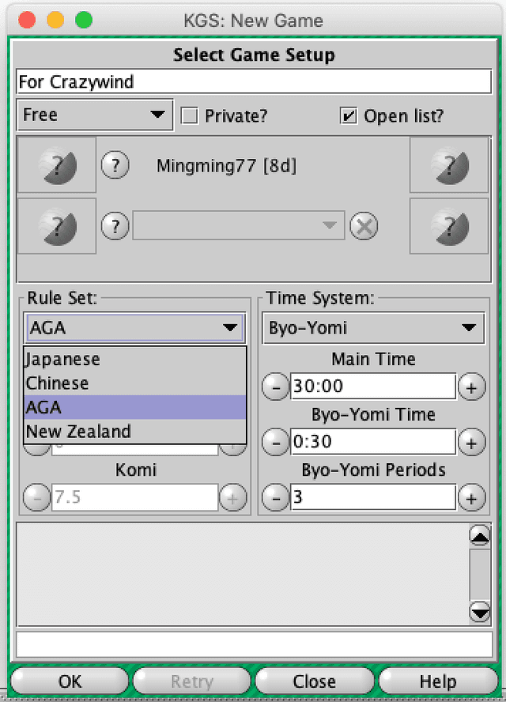Open the Free game type dropdown
This screenshot has width=506, height=702.
(95, 115)
